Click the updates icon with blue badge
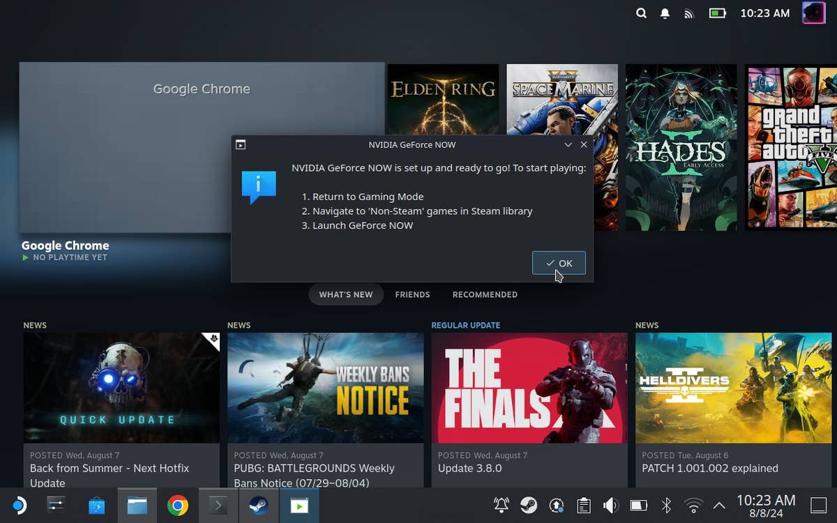The height and width of the screenshot is (523, 837). point(557,505)
